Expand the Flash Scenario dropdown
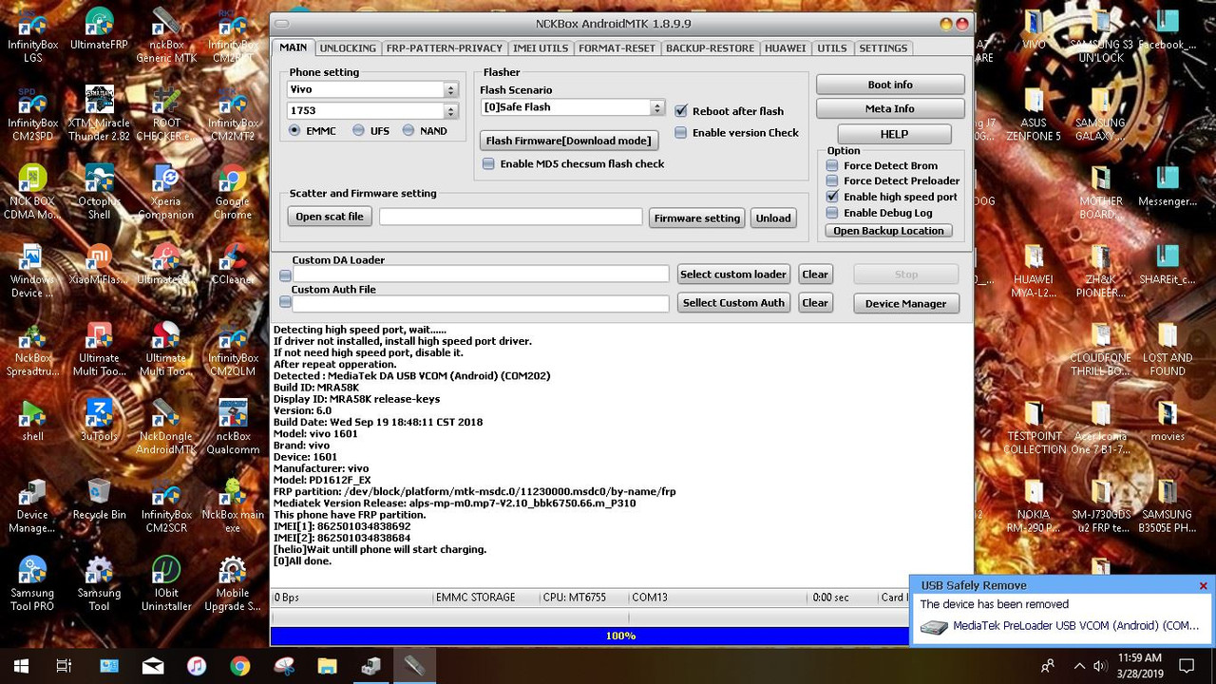This screenshot has width=1216, height=684. click(656, 107)
